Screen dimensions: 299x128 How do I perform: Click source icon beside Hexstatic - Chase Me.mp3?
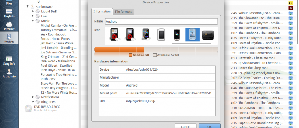click(x=290, y=58)
